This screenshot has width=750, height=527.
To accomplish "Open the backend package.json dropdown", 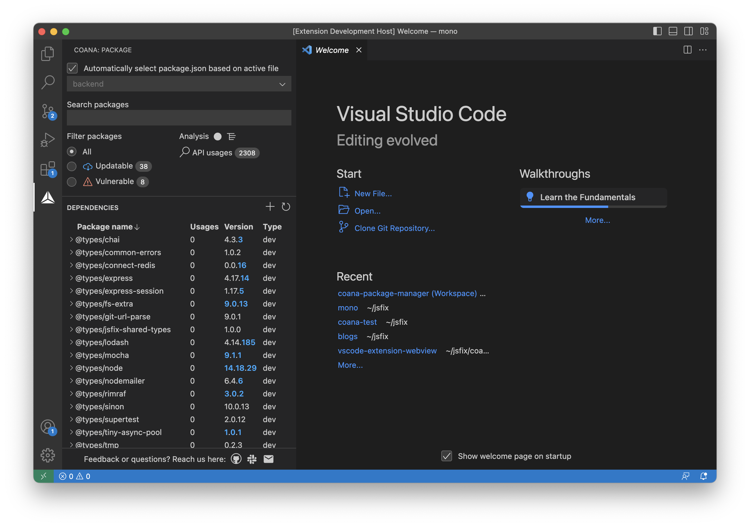I will click(179, 84).
